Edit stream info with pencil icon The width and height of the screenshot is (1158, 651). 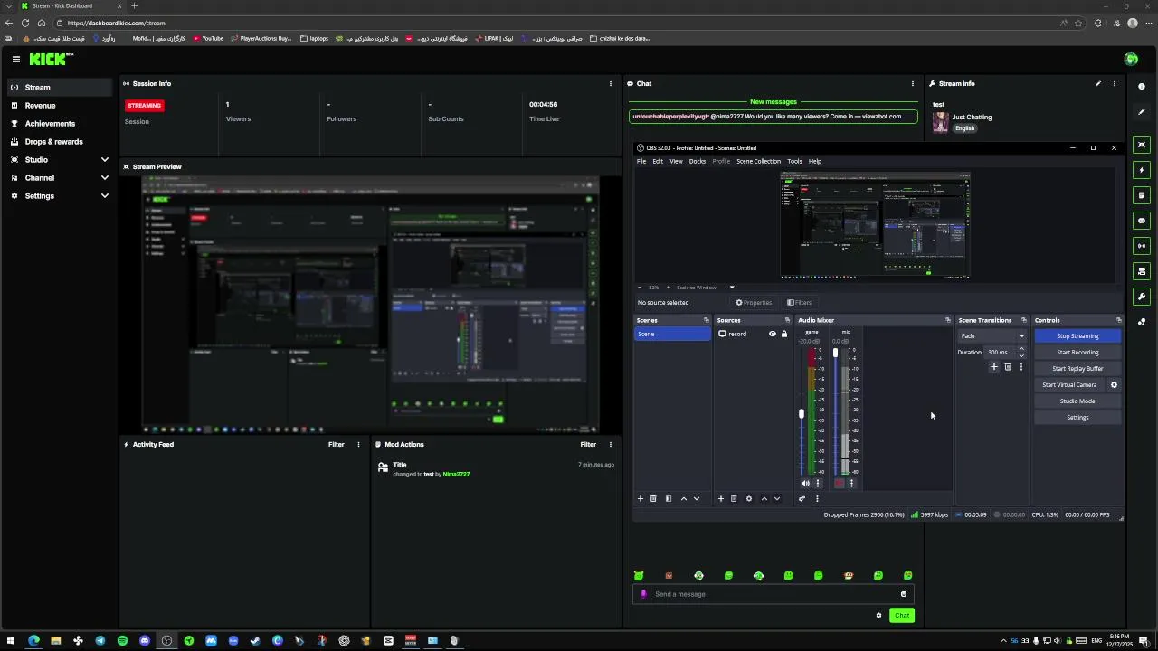tap(1098, 83)
